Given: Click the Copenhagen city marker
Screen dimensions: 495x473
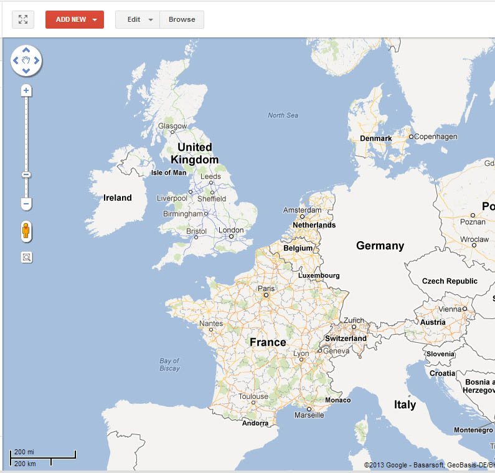Looking at the screenshot, I should click(x=411, y=136).
